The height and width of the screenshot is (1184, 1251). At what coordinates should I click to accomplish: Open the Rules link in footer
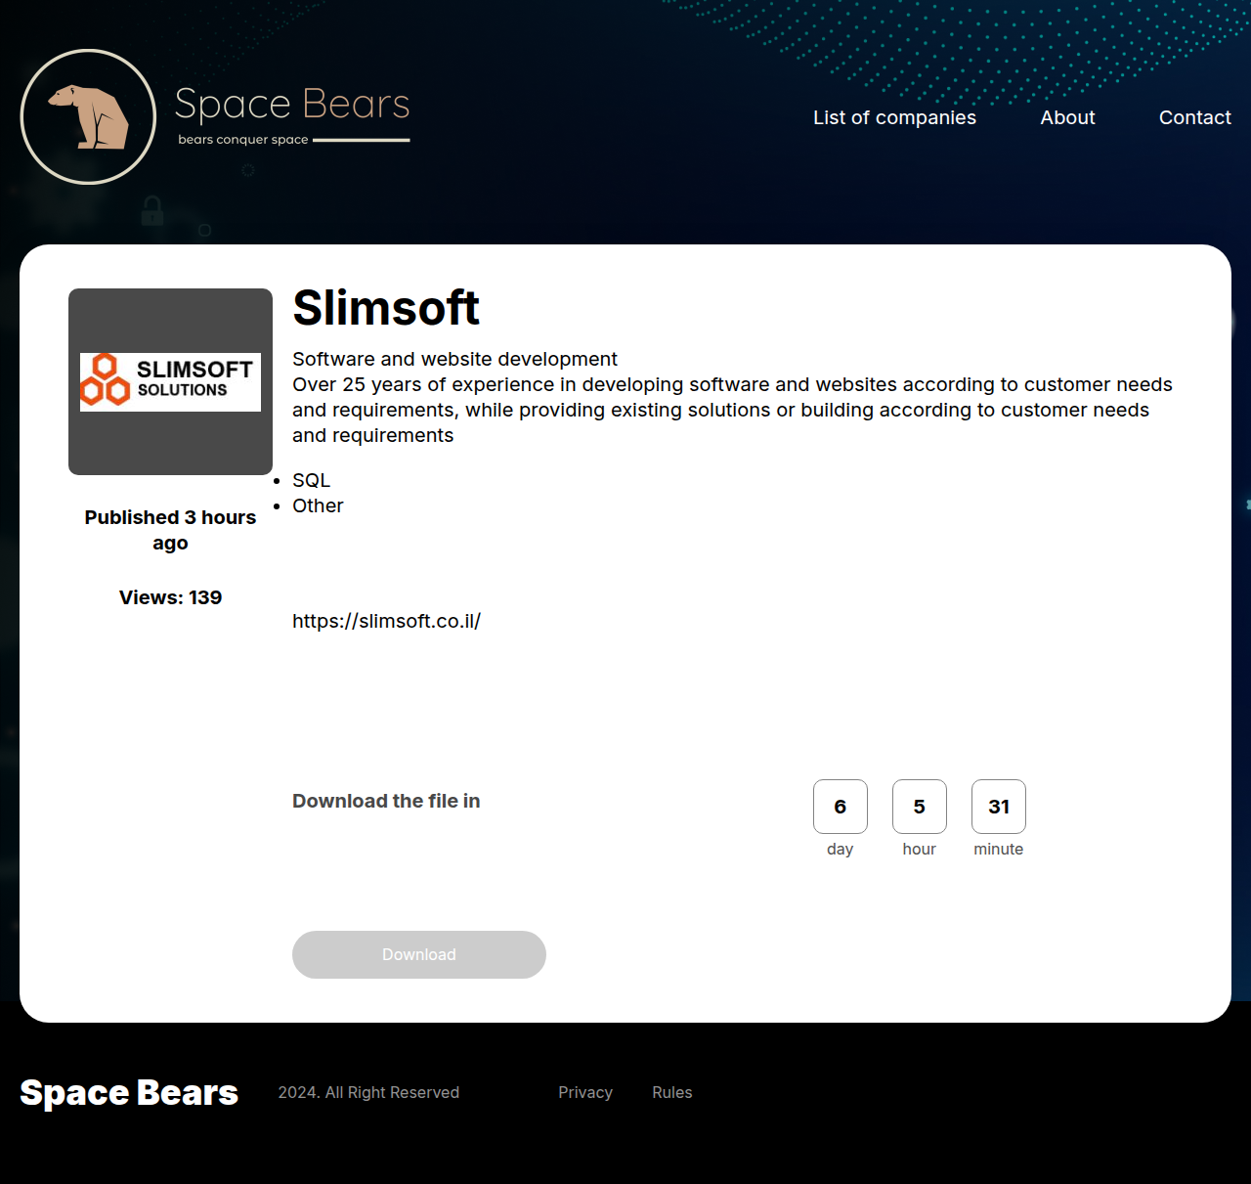point(671,1092)
